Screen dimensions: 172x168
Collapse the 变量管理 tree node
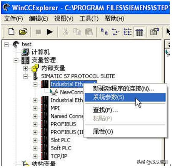[16, 60]
